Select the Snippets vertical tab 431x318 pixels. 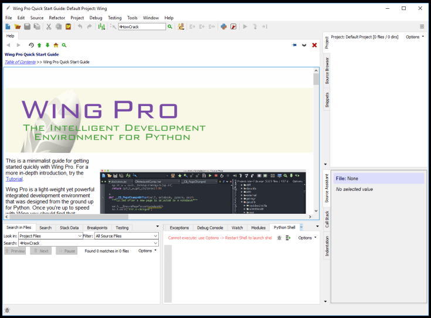(x=327, y=100)
